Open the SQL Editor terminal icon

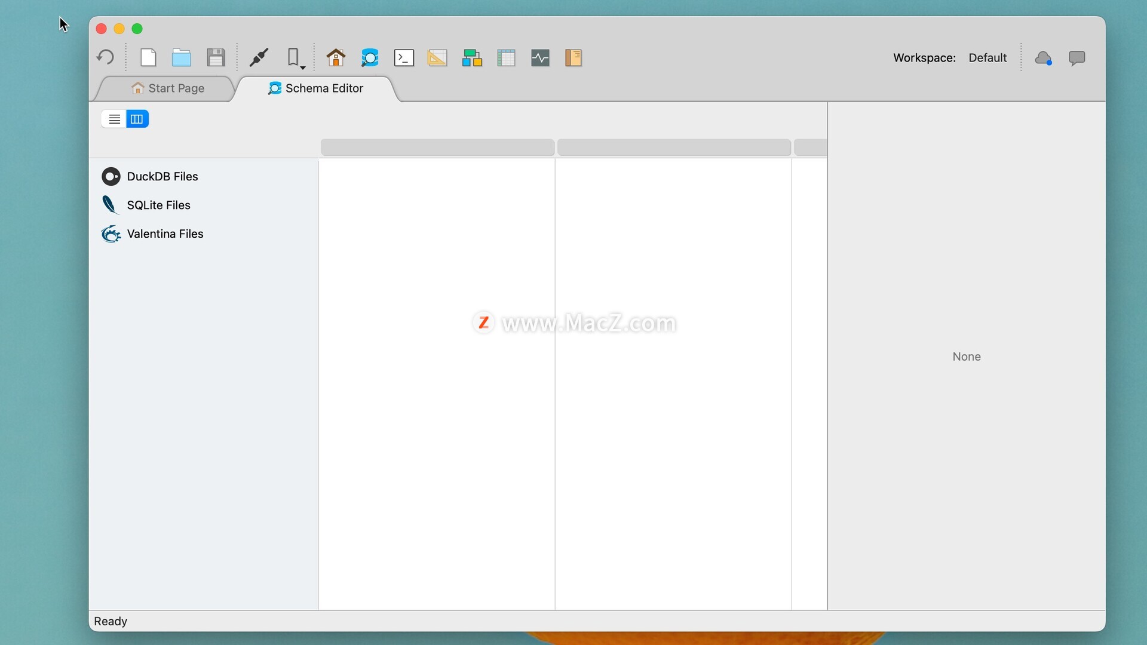click(404, 57)
